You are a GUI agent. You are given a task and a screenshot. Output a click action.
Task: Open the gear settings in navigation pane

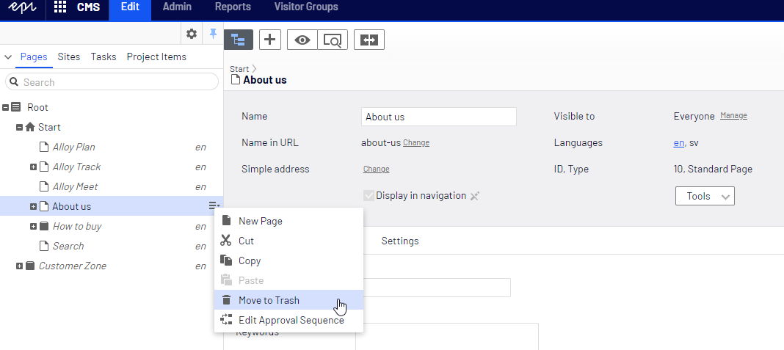pos(192,34)
